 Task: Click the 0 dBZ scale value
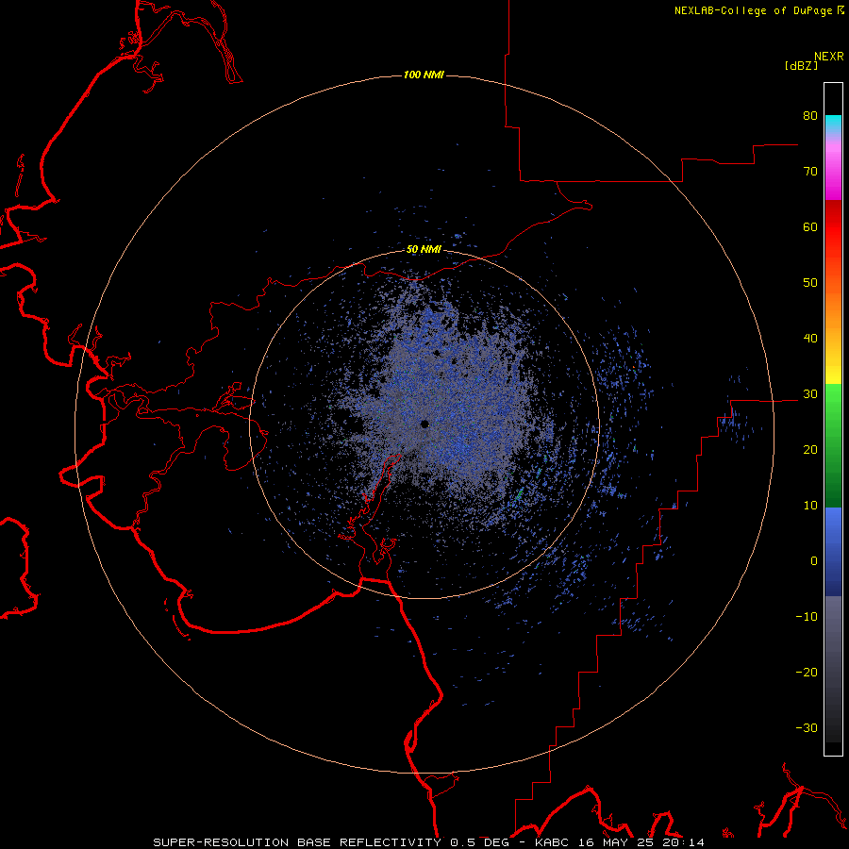pyautogui.click(x=814, y=561)
